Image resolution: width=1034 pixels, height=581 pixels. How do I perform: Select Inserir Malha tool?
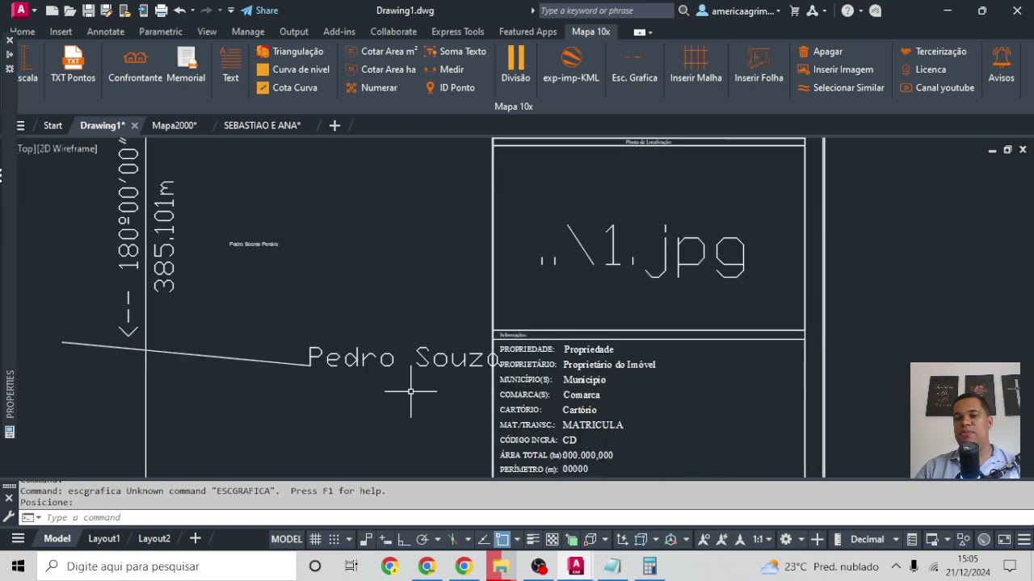(x=696, y=65)
